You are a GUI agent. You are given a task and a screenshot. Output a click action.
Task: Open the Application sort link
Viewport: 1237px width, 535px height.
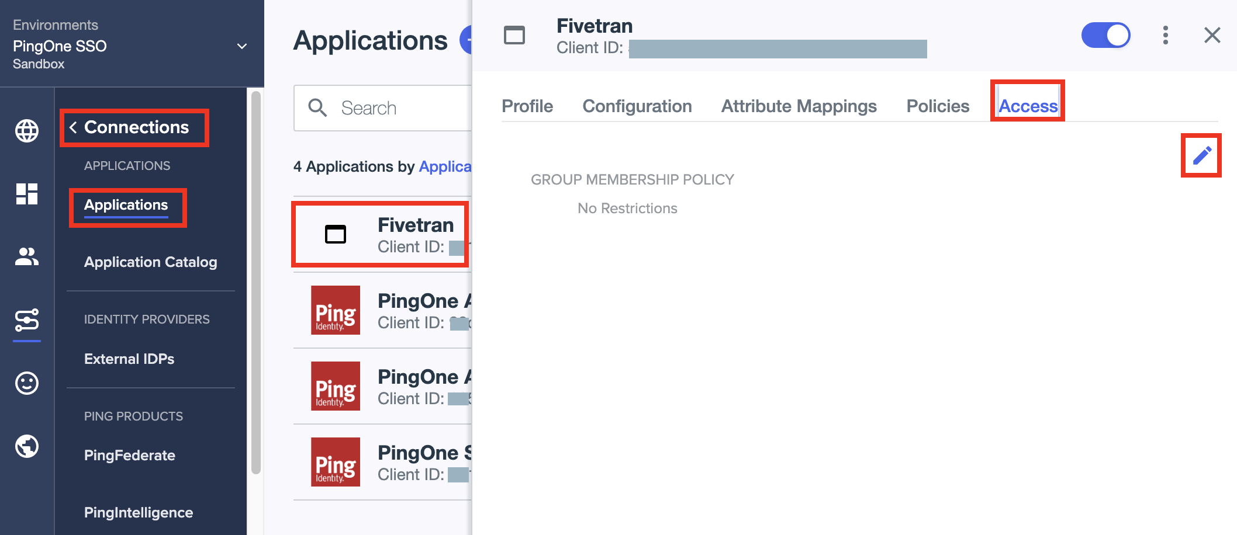[445, 166]
